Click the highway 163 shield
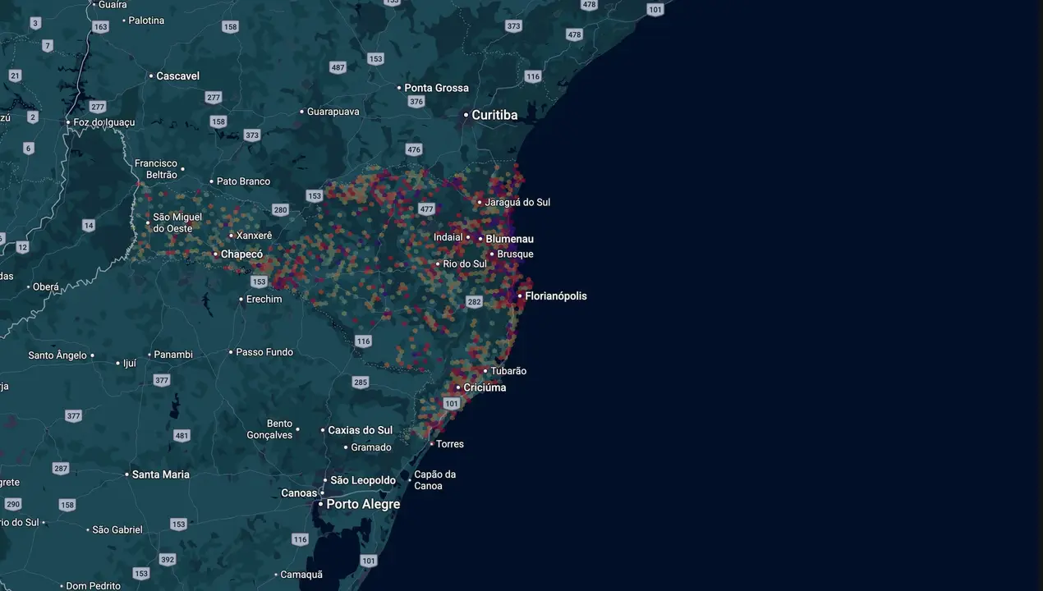 (x=100, y=27)
